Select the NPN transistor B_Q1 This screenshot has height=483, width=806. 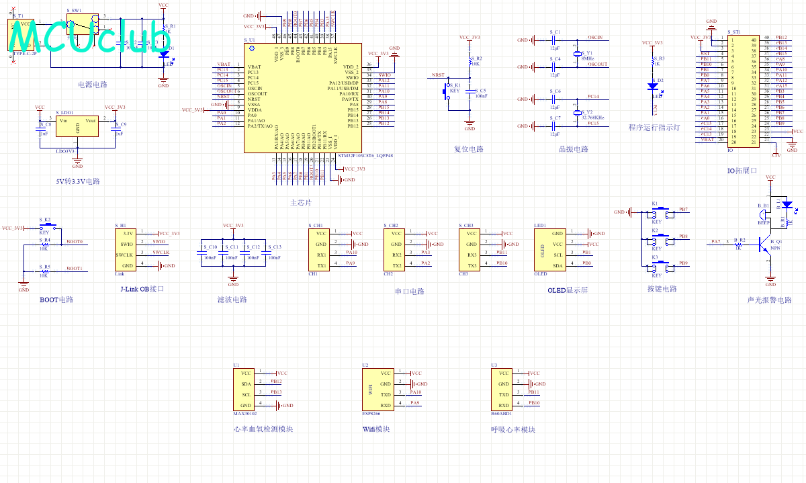point(765,247)
